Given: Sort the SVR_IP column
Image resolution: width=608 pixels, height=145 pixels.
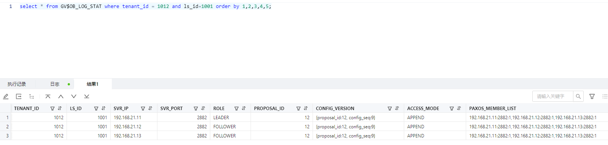Looking at the screenshot, I should point(150,109).
